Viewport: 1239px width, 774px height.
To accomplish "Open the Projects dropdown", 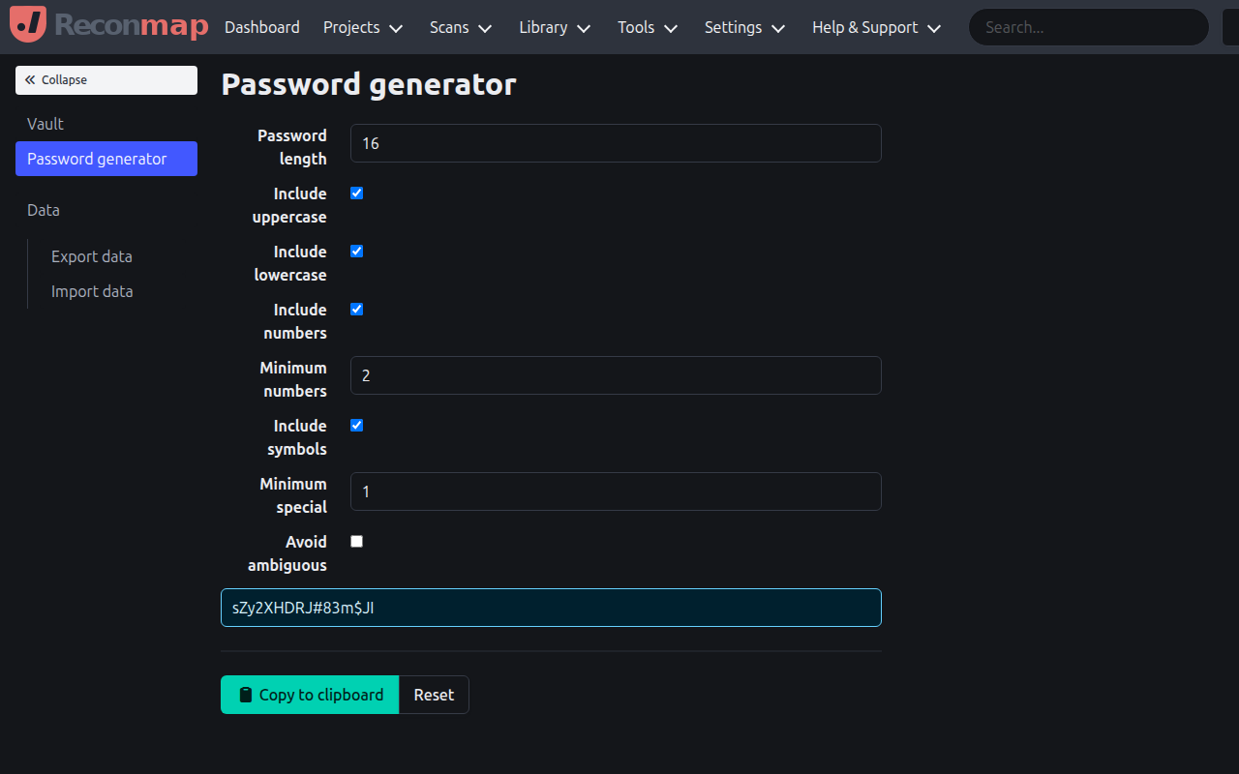I will 363,28.
